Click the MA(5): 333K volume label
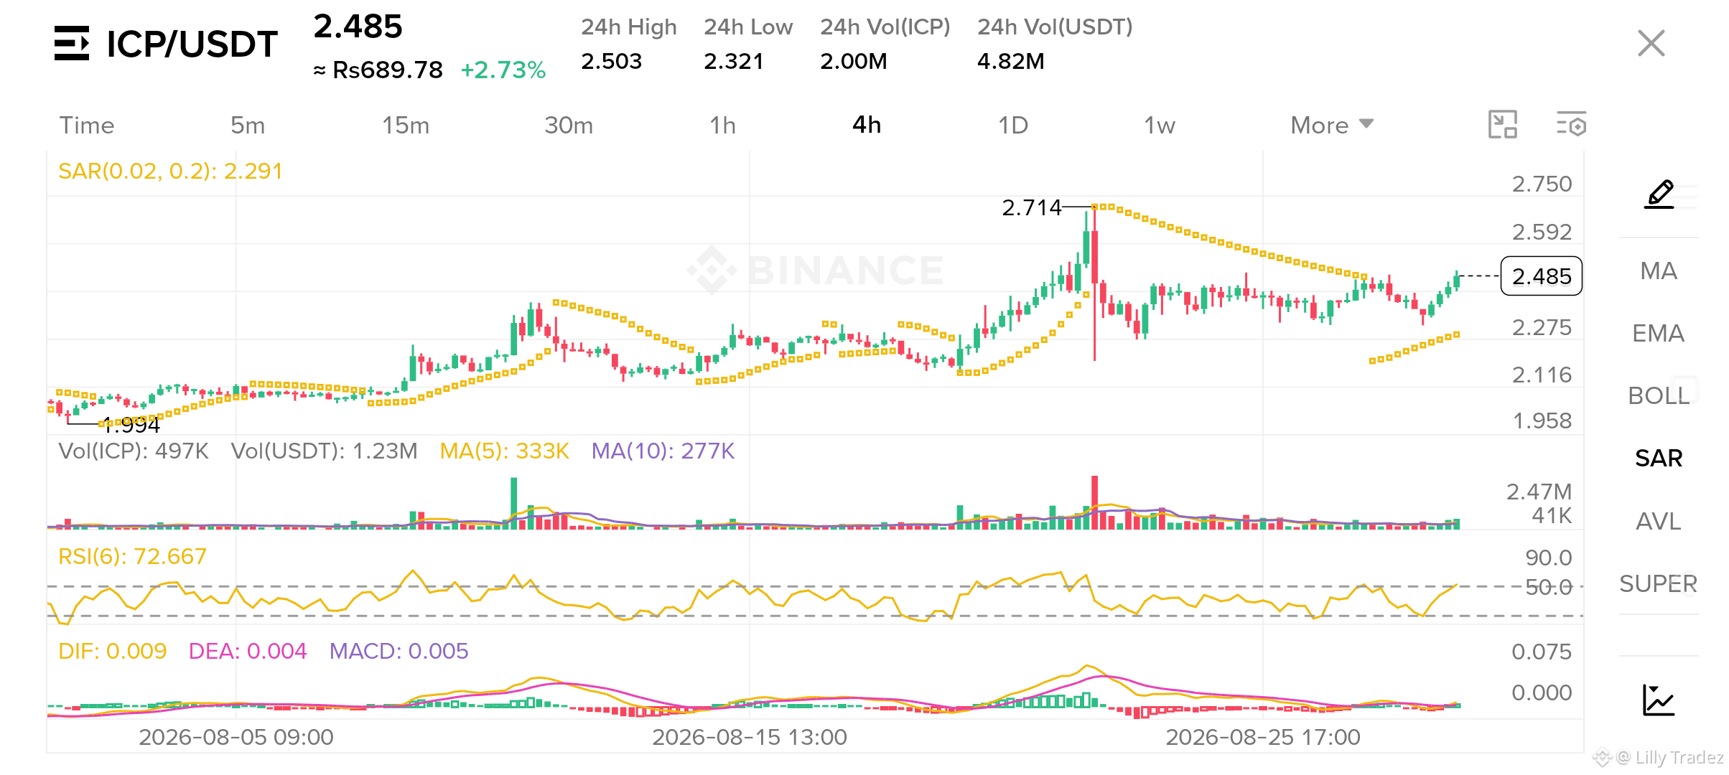 pos(504,451)
